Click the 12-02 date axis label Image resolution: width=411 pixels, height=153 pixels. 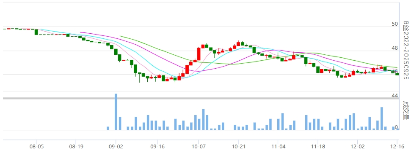(x=358, y=147)
